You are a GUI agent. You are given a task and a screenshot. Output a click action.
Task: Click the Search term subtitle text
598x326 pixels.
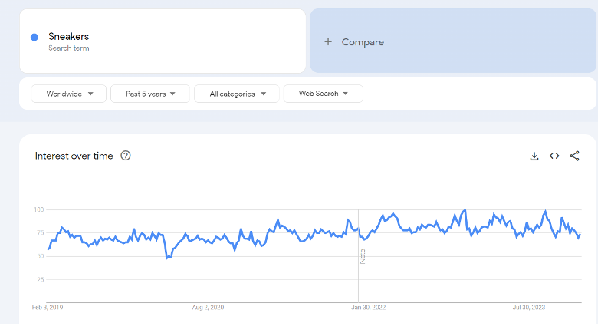tap(69, 48)
